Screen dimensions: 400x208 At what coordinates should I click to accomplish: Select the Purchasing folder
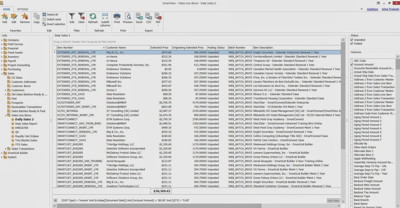click(14, 69)
